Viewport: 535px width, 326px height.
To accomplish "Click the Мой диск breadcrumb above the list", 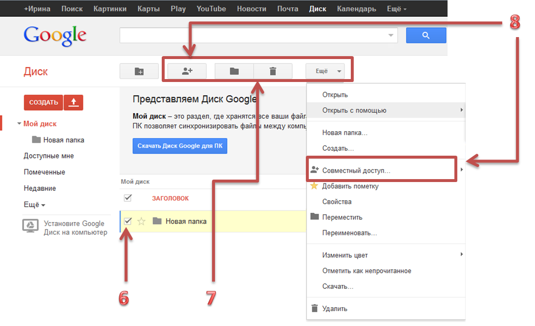I will [135, 182].
